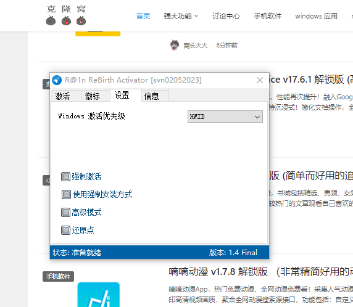Open the 简单而好用 article title

[311, 176]
